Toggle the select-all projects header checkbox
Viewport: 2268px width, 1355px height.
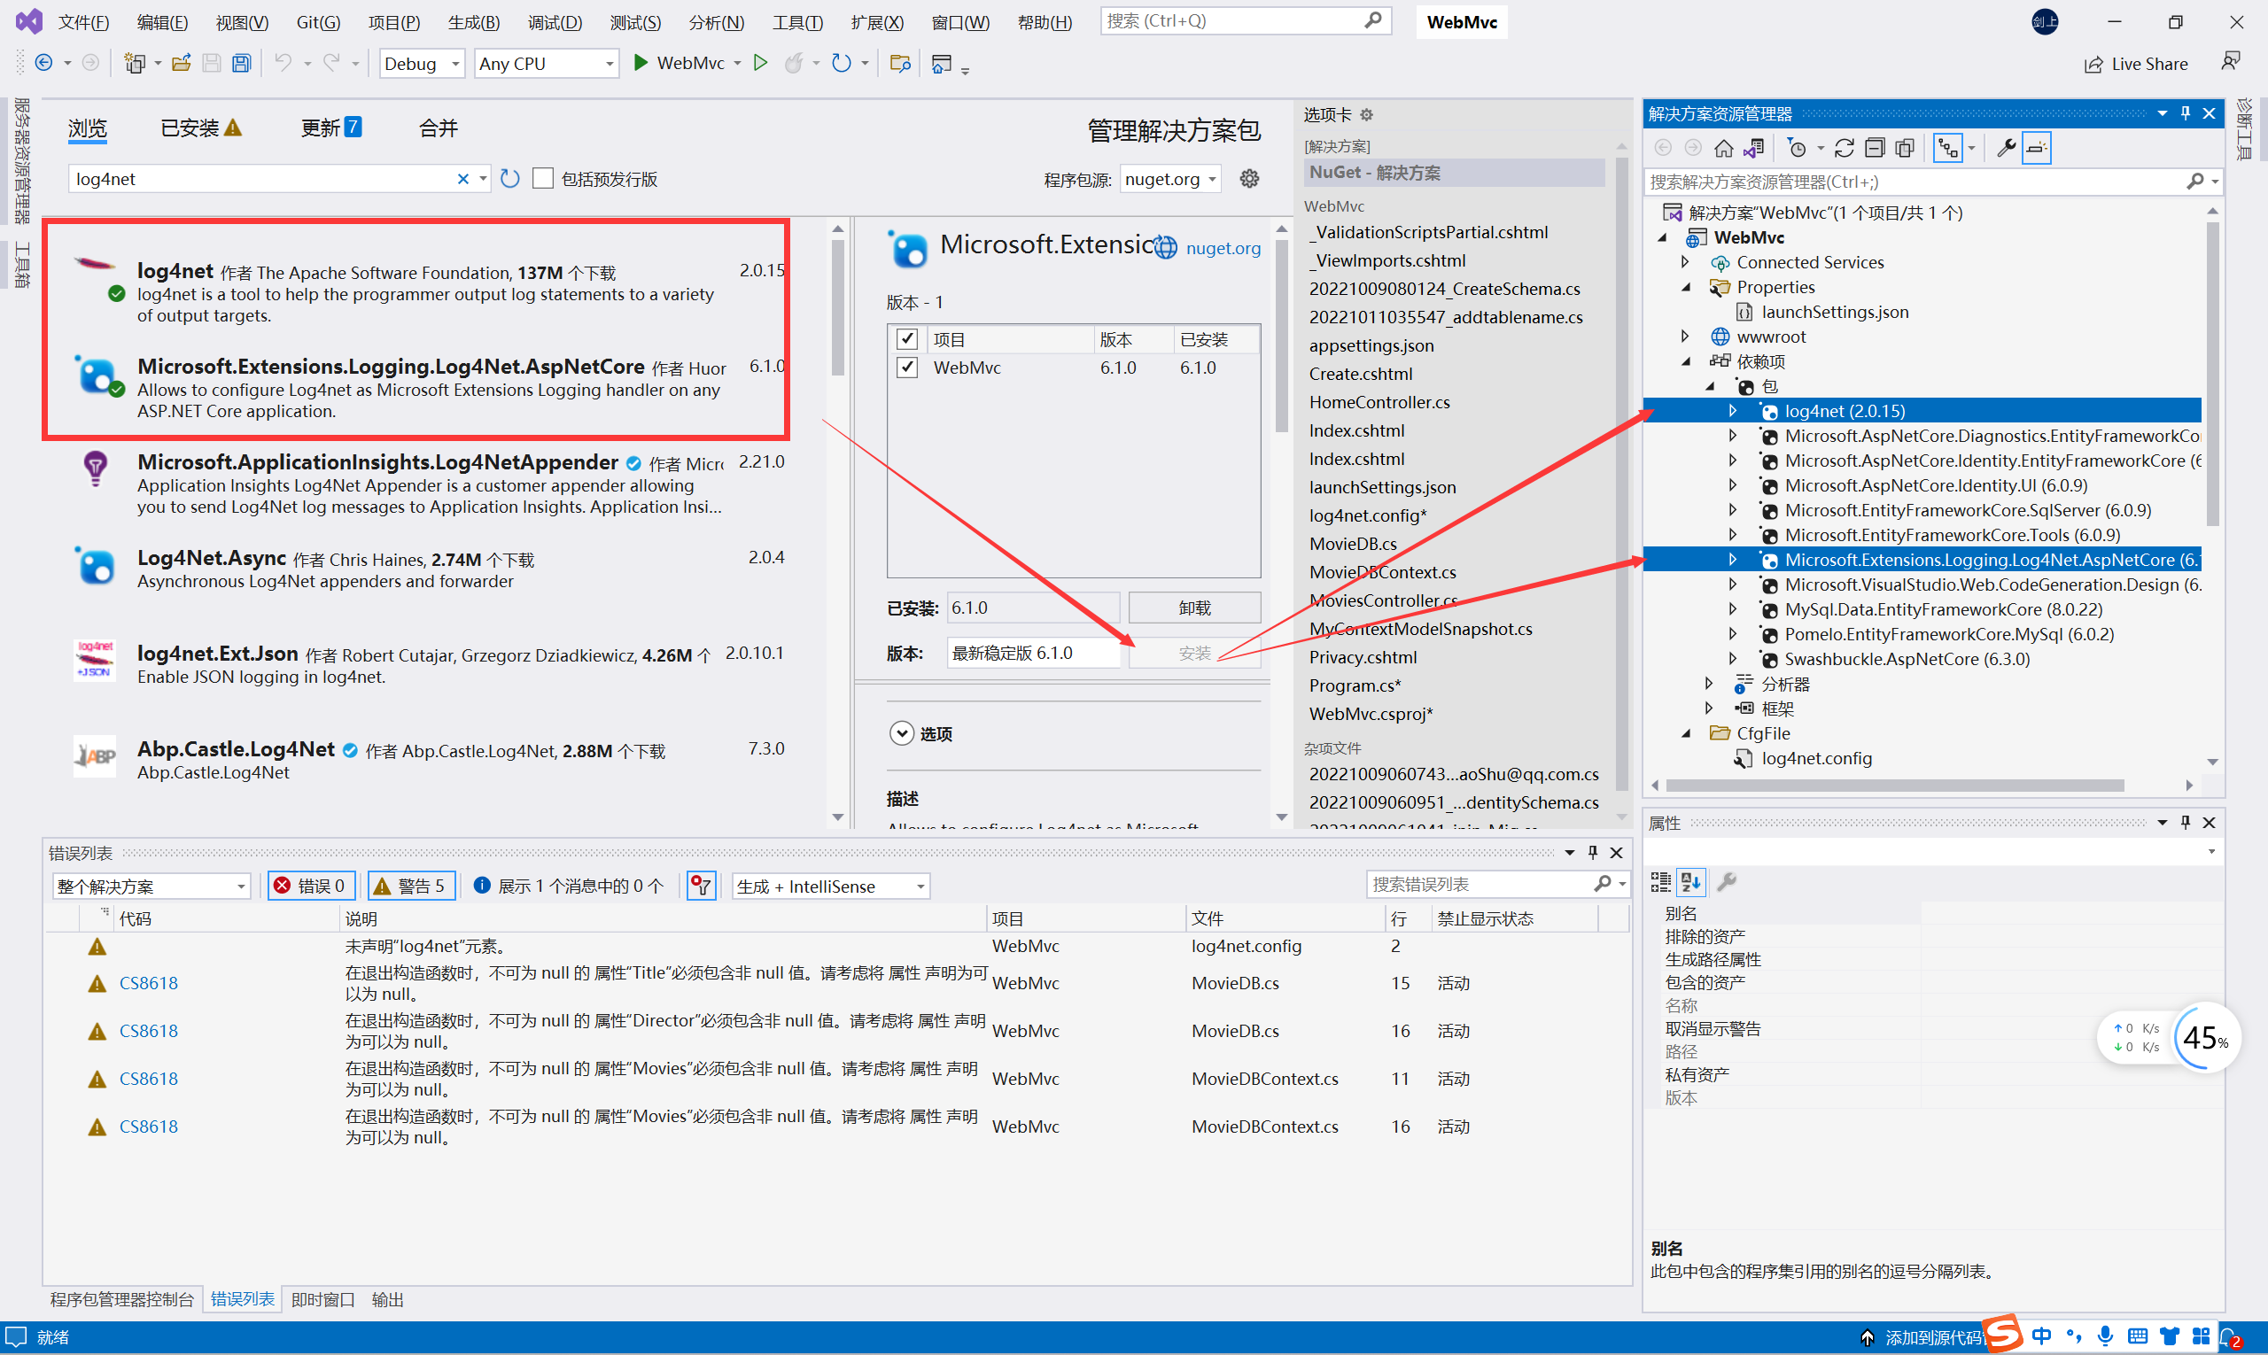(x=906, y=340)
